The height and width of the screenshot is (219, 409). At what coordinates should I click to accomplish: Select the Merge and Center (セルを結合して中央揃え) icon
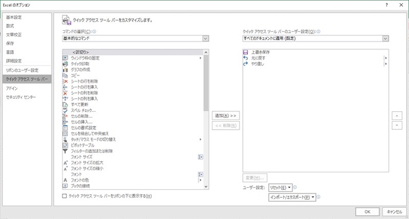[65, 134]
